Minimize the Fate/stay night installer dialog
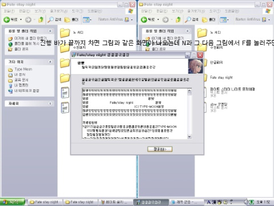274x206 pixels. click(x=188, y=55)
